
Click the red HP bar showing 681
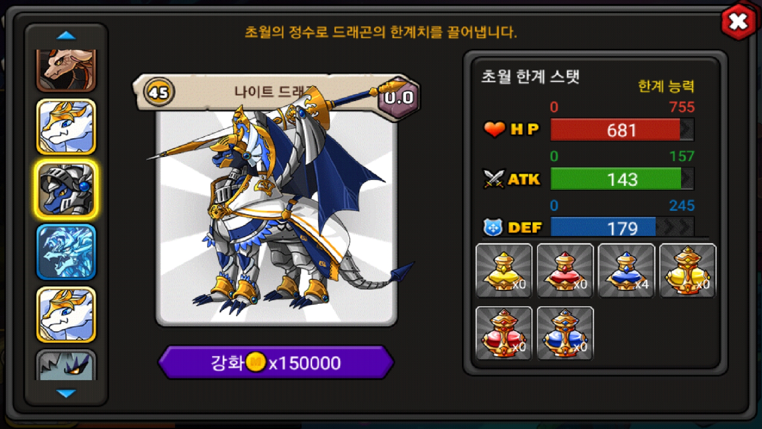(x=622, y=130)
